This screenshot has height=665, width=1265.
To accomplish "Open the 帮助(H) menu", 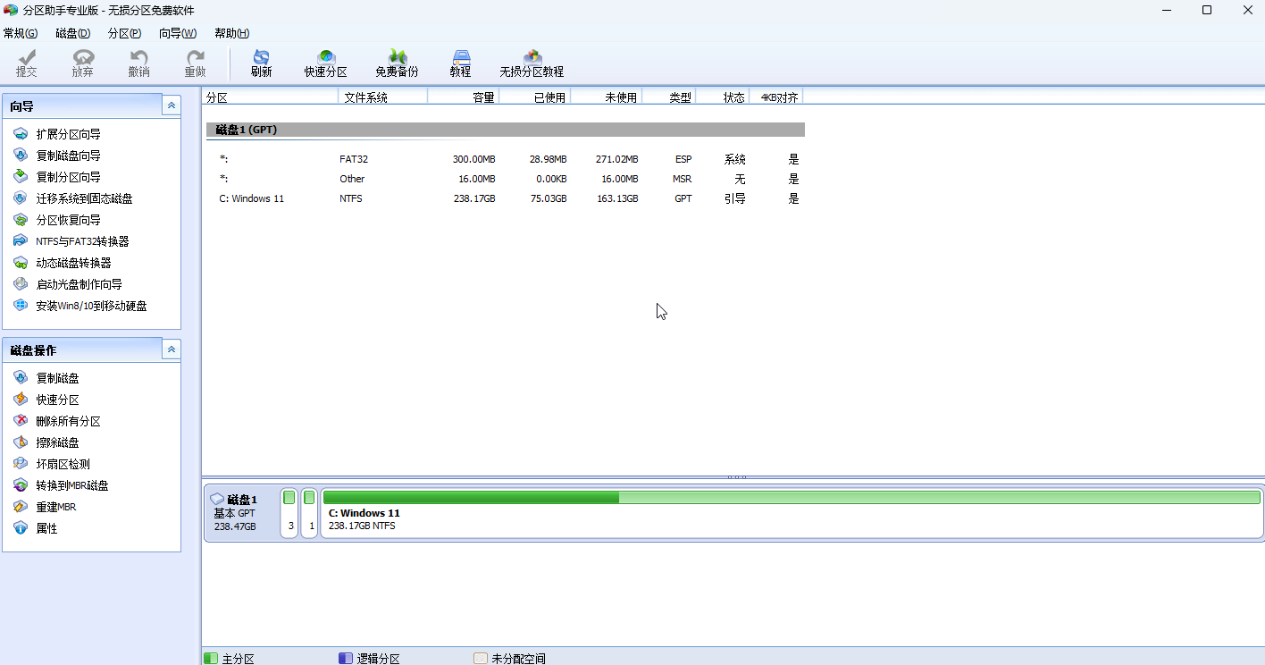I will click(231, 33).
